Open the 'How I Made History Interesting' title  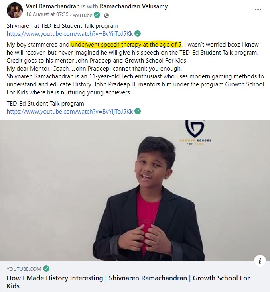(128, 282)
